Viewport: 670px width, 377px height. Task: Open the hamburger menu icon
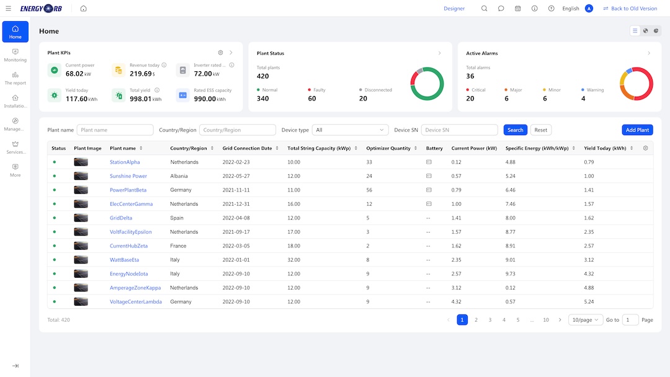click(8, 9)
